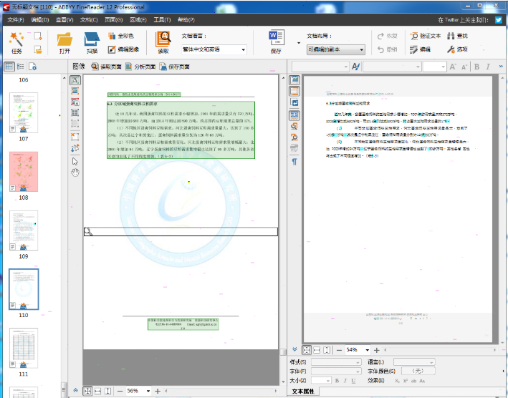Switch to thumbnails view in Pages panel

[x=9, y=67]
